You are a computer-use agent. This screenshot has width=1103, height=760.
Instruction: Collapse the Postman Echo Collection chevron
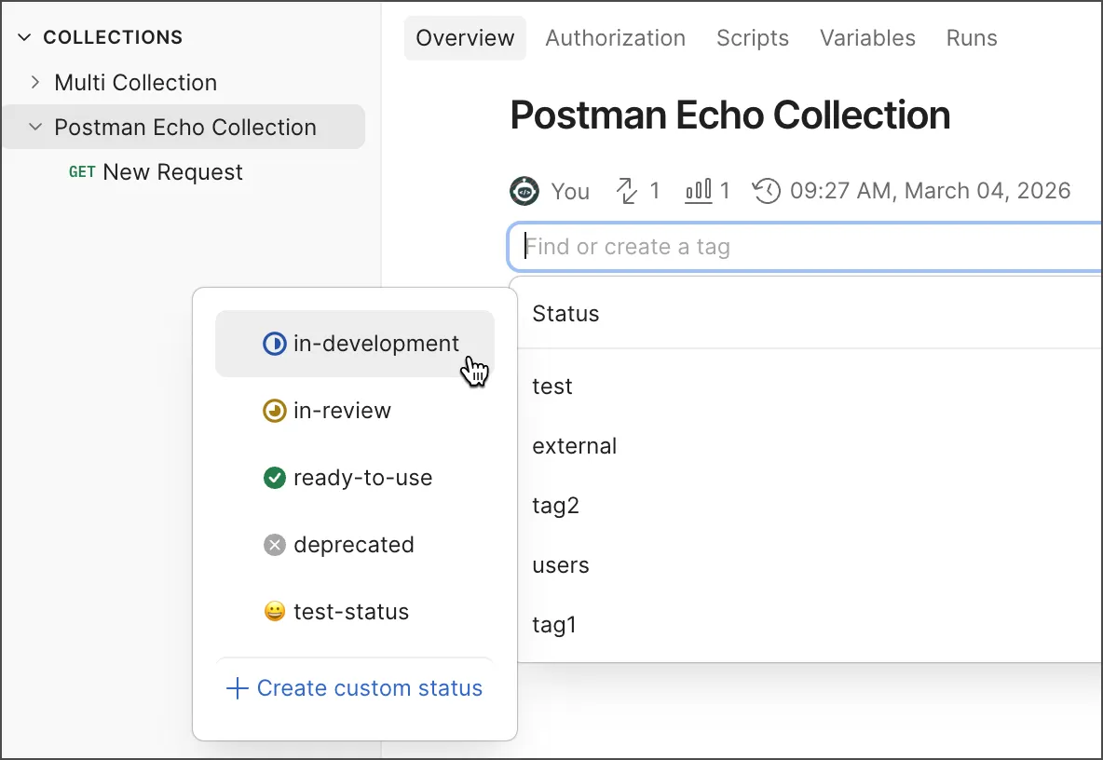[35, 128]
